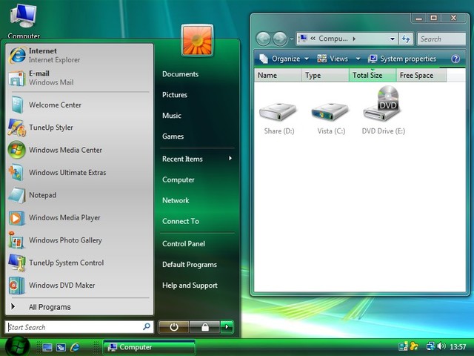Sort by Type column header

(325, 75)
